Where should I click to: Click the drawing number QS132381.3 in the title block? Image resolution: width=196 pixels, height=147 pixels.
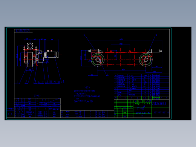(x=159, y=104)
